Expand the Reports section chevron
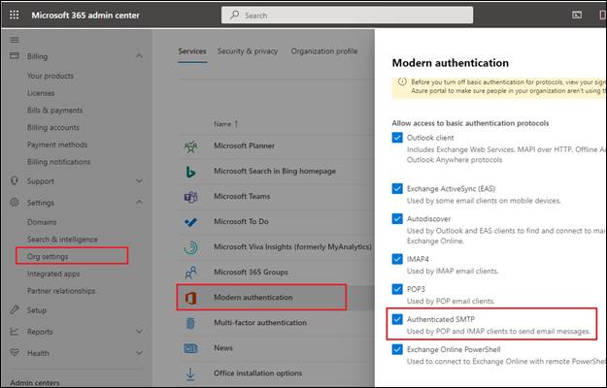This screenshot has height=388, width=607. (139, 332)
